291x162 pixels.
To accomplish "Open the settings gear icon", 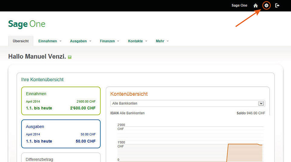I will pos(266,5).
